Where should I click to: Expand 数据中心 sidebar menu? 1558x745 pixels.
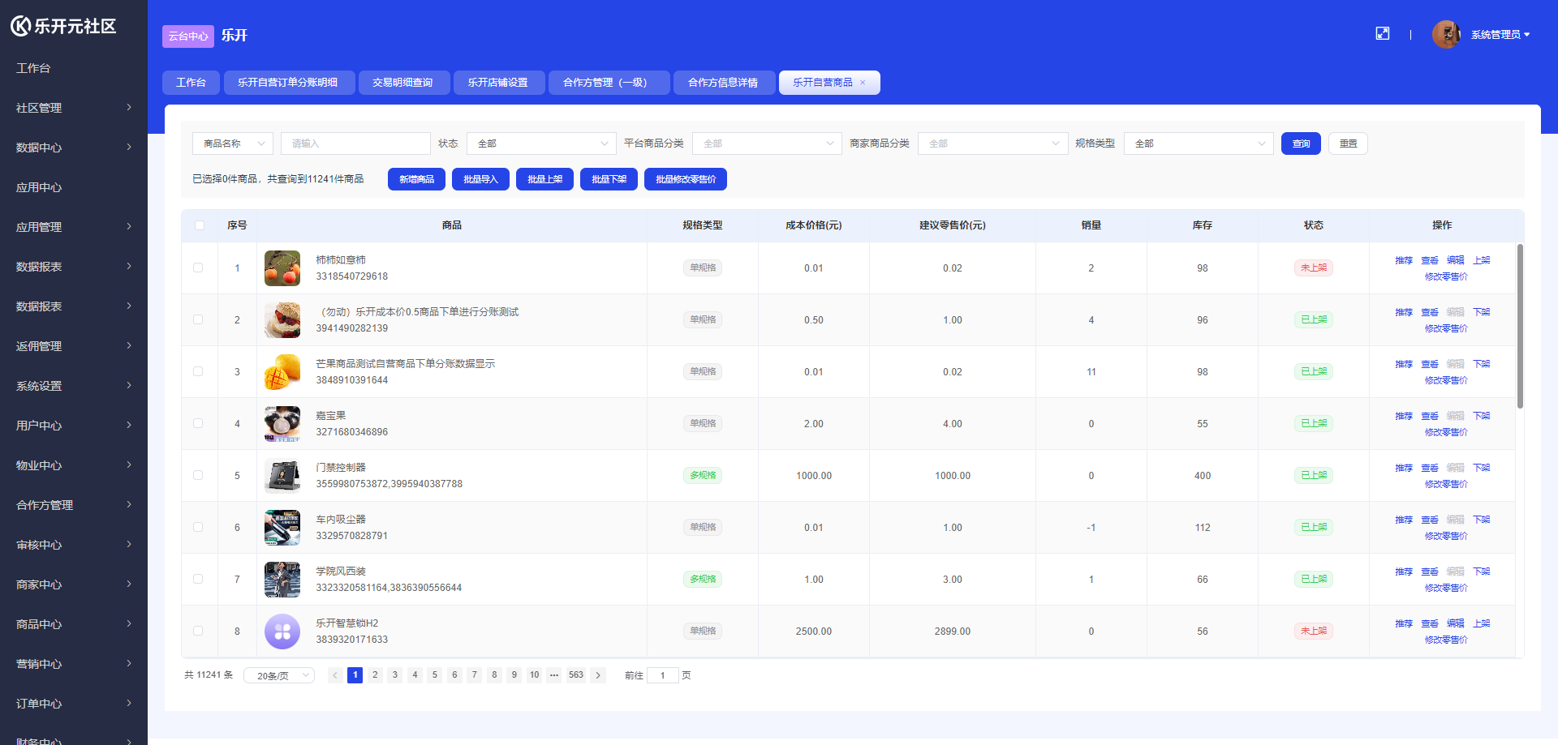coord(74,148)
